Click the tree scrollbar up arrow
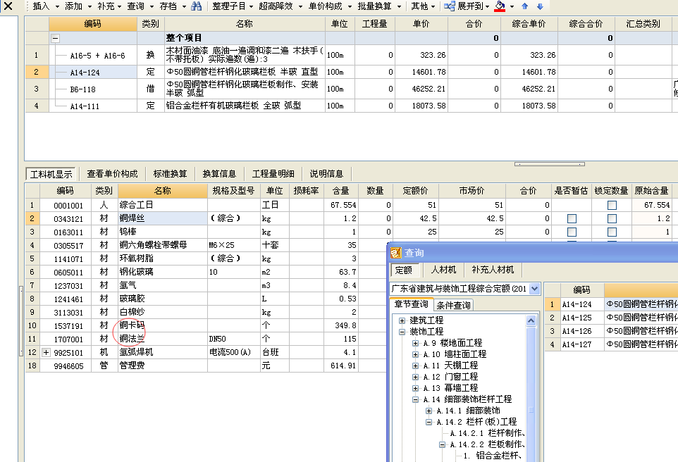The image size is (678, 462). coord(531,320)
